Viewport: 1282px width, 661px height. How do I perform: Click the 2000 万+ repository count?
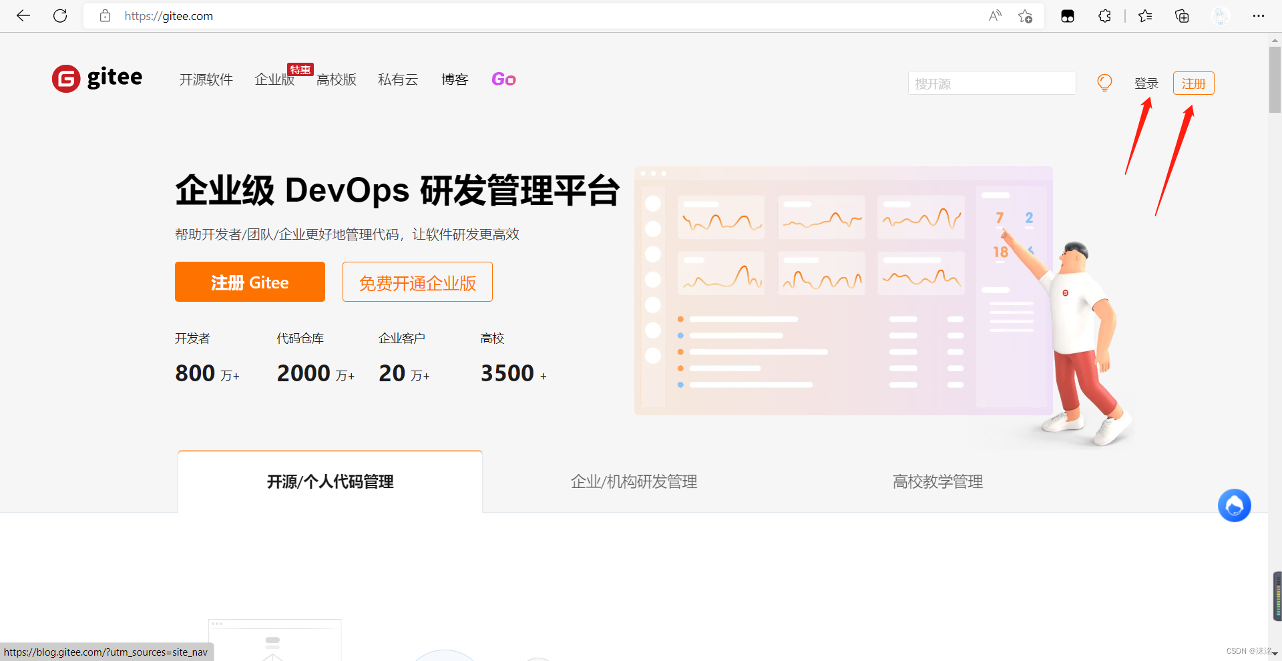click(316, 373)
